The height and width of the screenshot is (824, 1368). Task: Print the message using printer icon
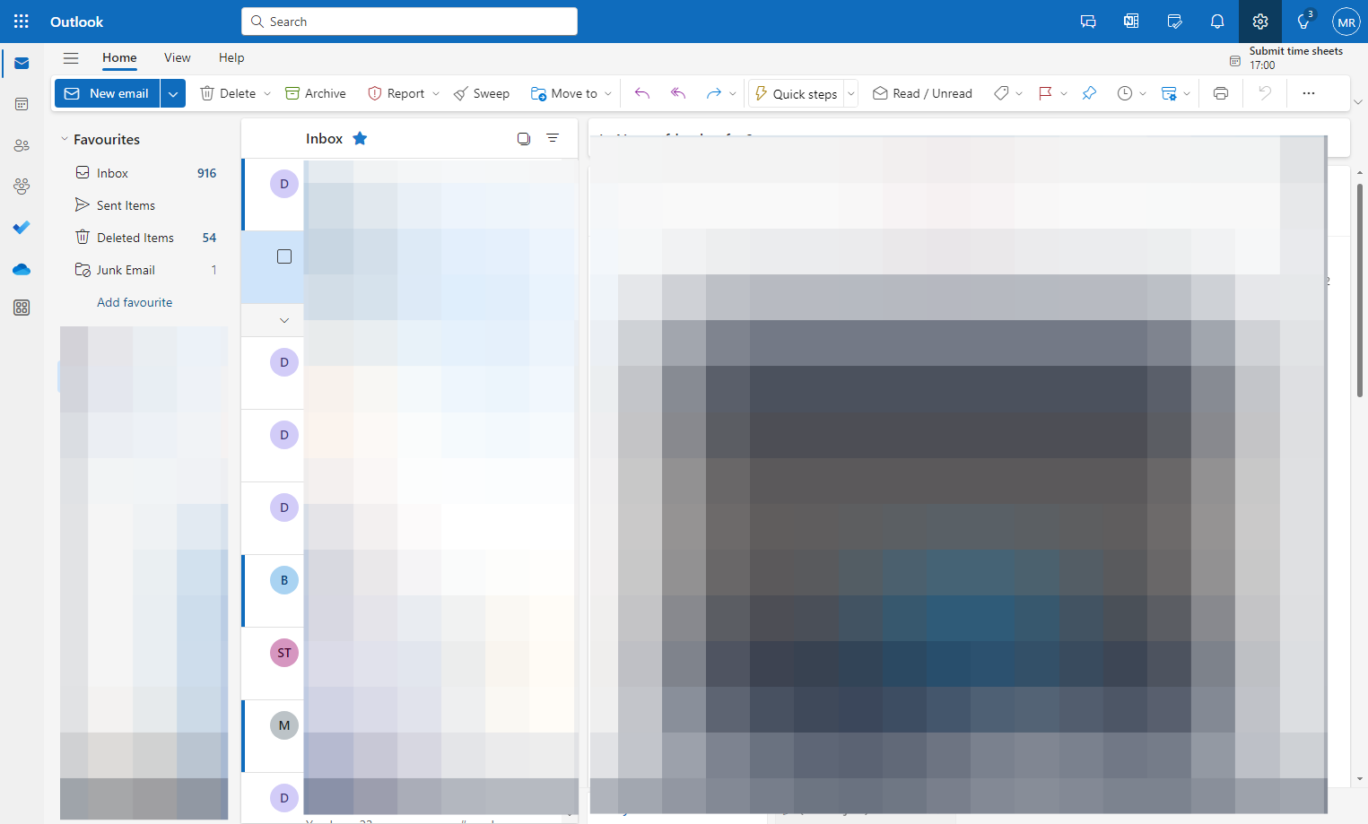1221,93
